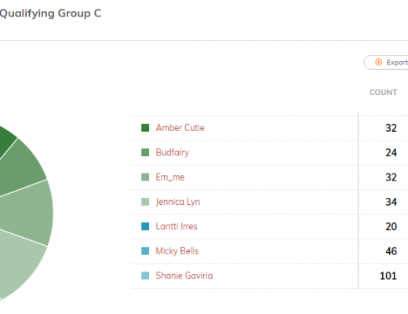Click the dark green pie slice
Image resolution: width=408 pixels, height=314 pixels.
5,141
